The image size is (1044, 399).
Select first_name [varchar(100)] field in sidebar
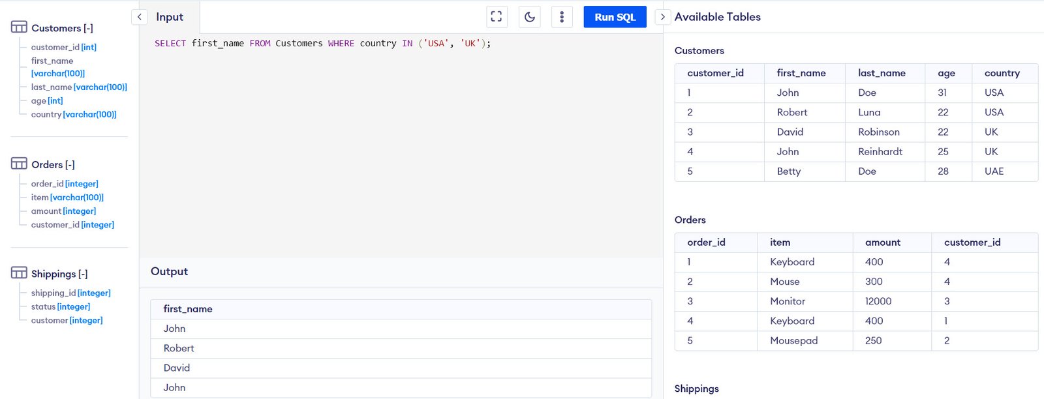pos(58,67)
